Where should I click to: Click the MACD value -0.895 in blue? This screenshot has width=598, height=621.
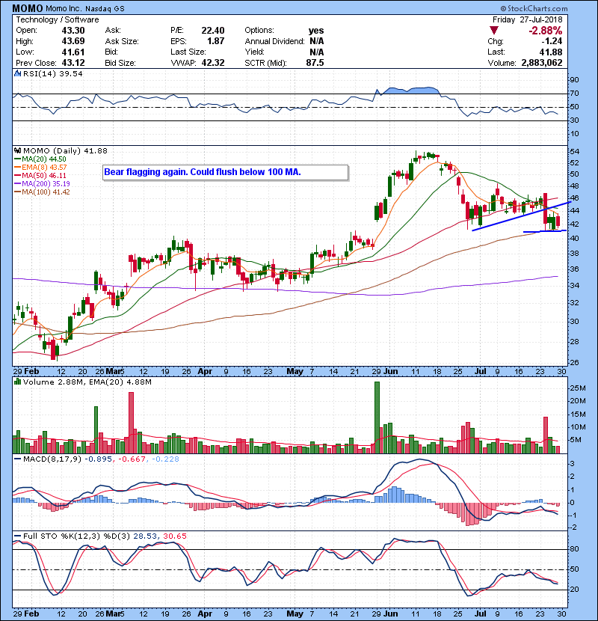(99, 459)
